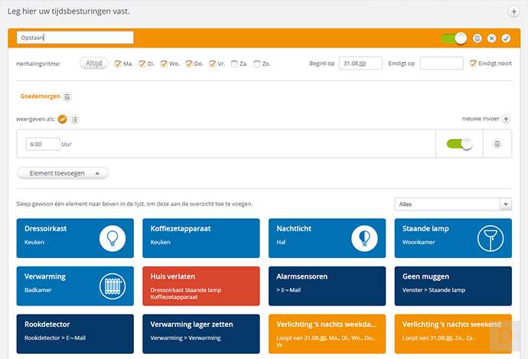Enable the Za. weekday checkbox
Image resolution: width=528 pixels, height=359 pixels.
coord(234,64)
